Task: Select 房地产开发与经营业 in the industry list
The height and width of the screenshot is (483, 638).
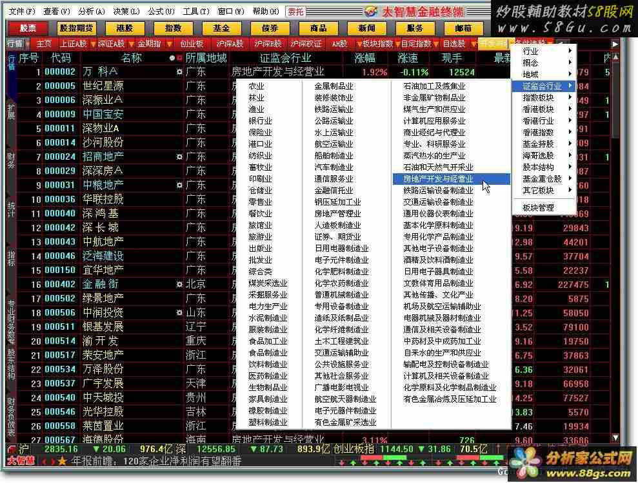Action: coord(451,179)
